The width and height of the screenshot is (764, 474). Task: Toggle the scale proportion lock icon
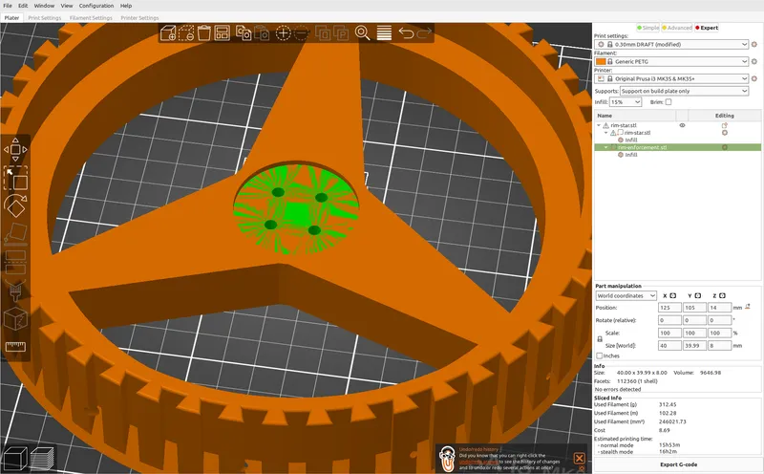point(600,339)
